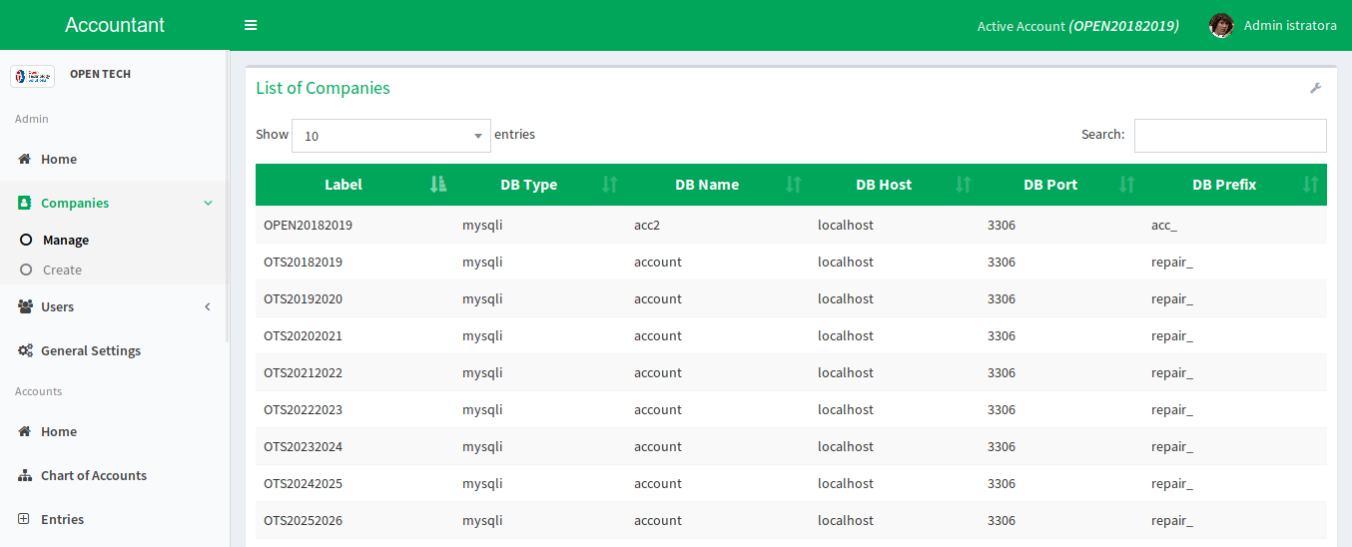Click the Admin section Home house icon

coord(25,159)
